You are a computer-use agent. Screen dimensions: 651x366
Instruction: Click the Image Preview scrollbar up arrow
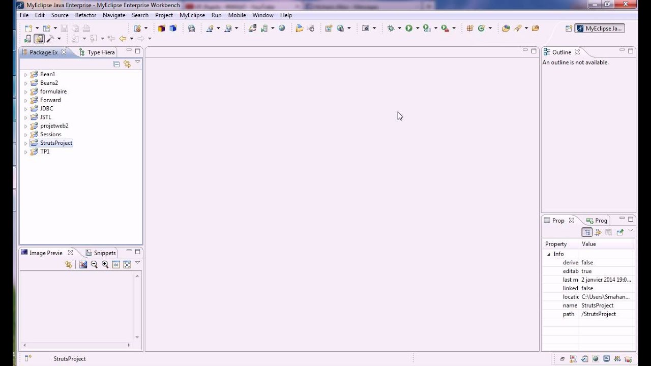pos(137,276)
